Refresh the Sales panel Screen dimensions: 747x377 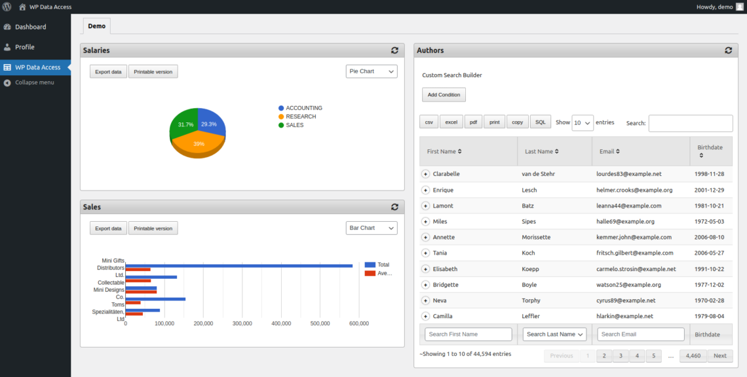[x=394, y=207]
